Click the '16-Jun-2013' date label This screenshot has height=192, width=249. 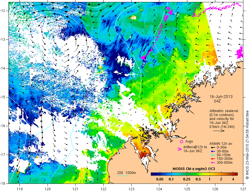coord(221,97)
